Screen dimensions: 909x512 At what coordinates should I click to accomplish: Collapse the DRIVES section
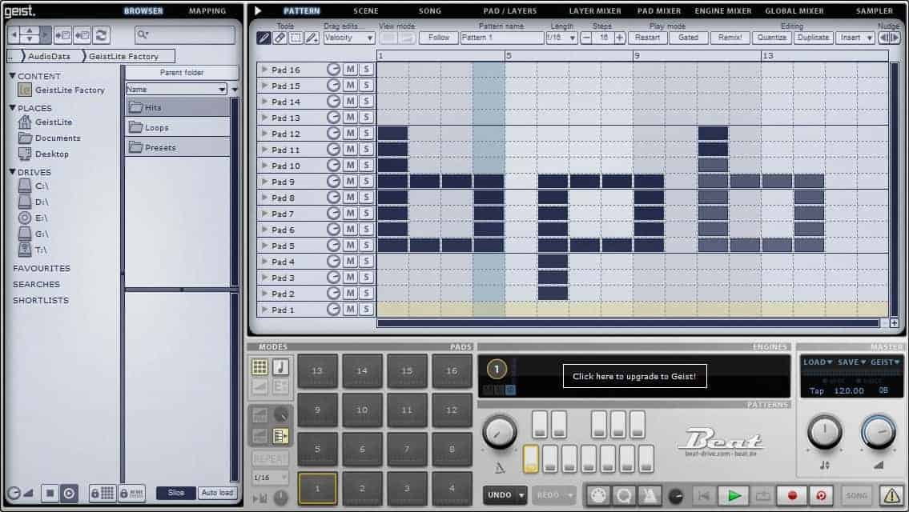coord(13,172)
